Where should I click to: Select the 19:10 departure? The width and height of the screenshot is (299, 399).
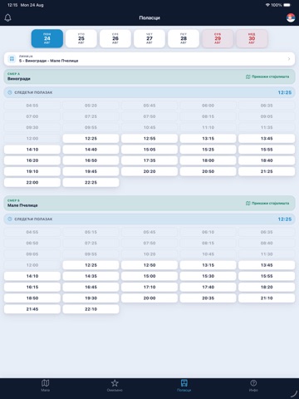coord(32,171)
